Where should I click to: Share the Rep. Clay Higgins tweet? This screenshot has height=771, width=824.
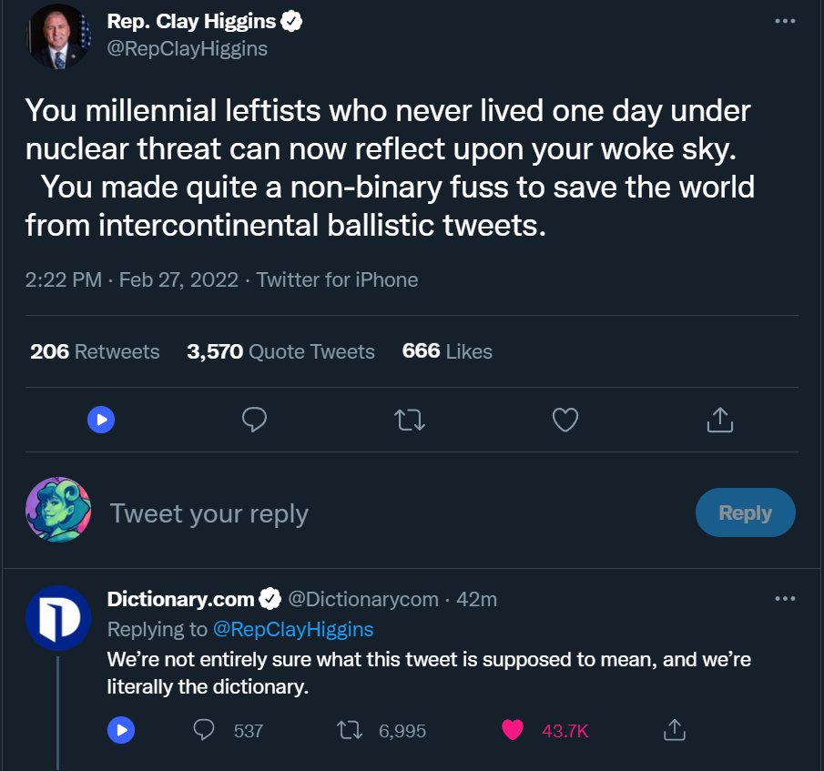(x=719, y=419)
